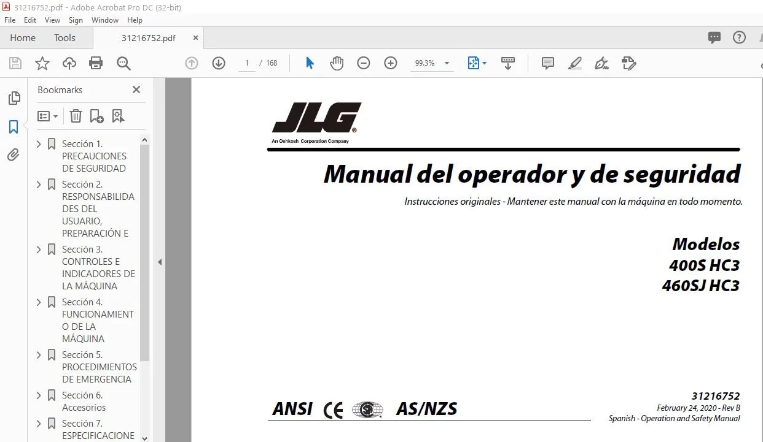Select the 31216752.pdf document tab
The image size is (763, 442).
coord(148,37)
